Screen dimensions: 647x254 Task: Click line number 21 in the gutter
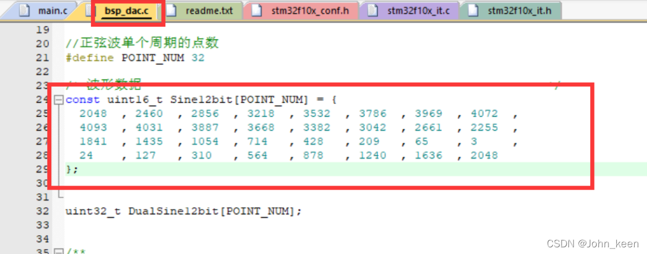coord(42,58)
